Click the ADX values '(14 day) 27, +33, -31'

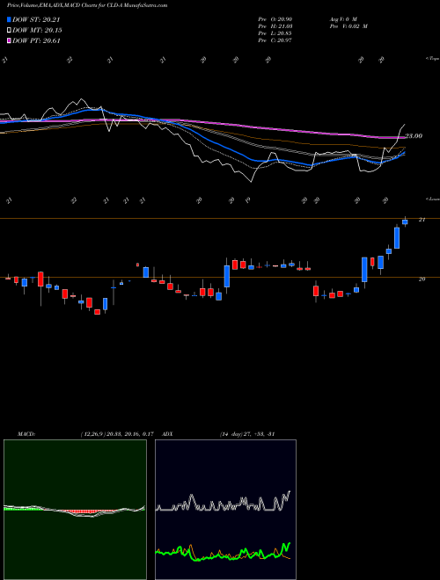tap(246, 434)
